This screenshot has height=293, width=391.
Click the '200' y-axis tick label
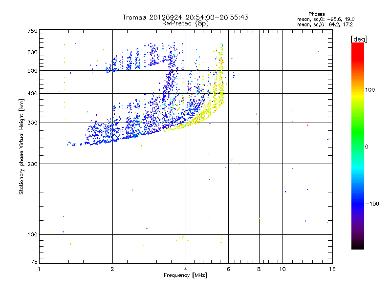coord(32,164)
